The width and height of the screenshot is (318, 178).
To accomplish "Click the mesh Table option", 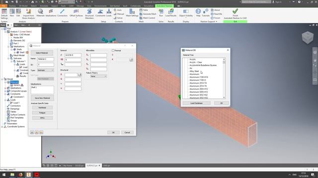I will point(144,10).
